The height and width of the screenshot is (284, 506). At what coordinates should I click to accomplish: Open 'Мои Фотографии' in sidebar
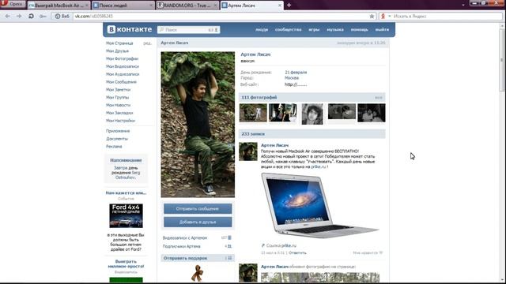(122, 58)
